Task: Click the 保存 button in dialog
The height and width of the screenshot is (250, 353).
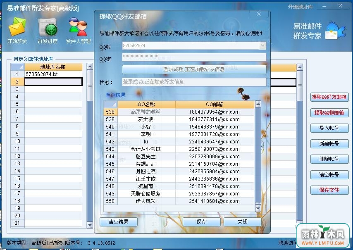Action: point(201,222)
